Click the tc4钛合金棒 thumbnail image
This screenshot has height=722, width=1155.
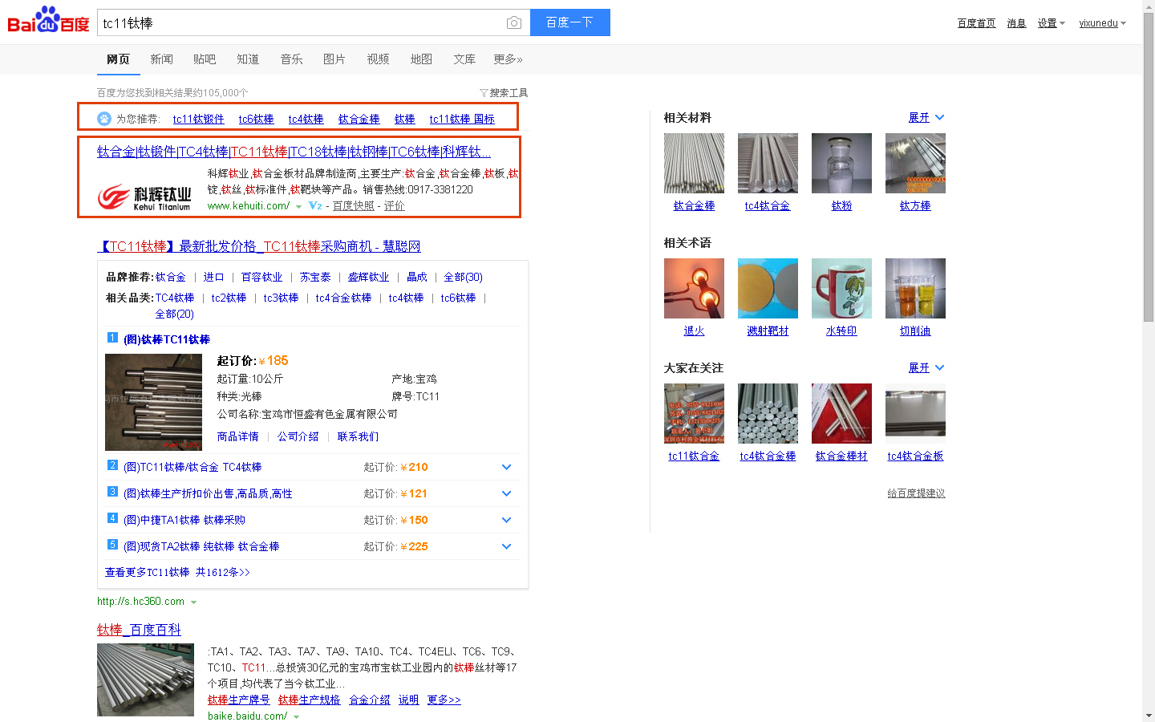[768, 413]
